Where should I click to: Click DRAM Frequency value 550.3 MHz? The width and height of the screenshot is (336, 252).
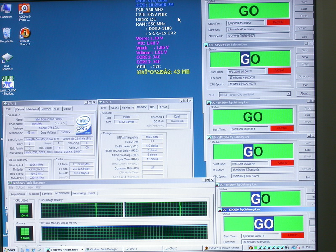[152, 137]
